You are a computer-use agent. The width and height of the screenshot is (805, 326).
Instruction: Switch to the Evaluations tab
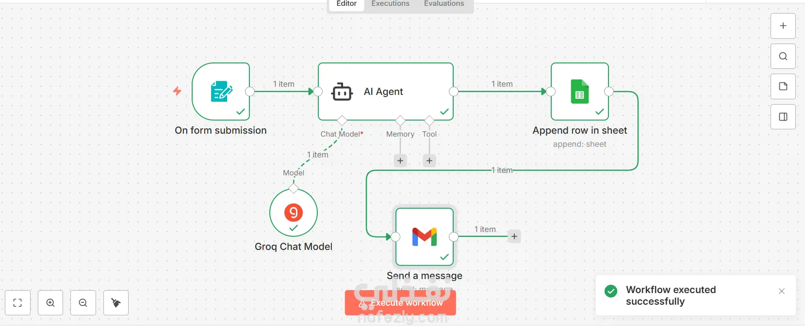coord(444,4)
